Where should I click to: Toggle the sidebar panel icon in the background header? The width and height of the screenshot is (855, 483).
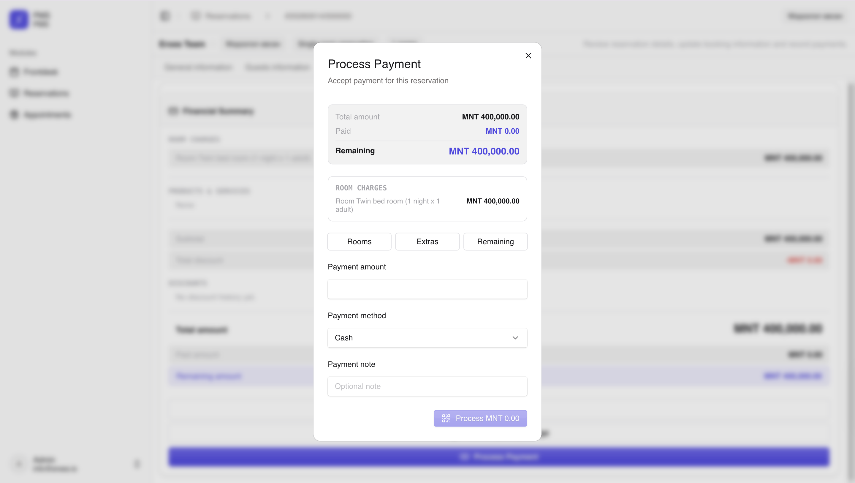(165, 16)
